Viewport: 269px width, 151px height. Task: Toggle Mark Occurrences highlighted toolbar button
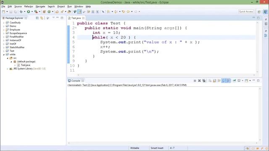(79, 12)
